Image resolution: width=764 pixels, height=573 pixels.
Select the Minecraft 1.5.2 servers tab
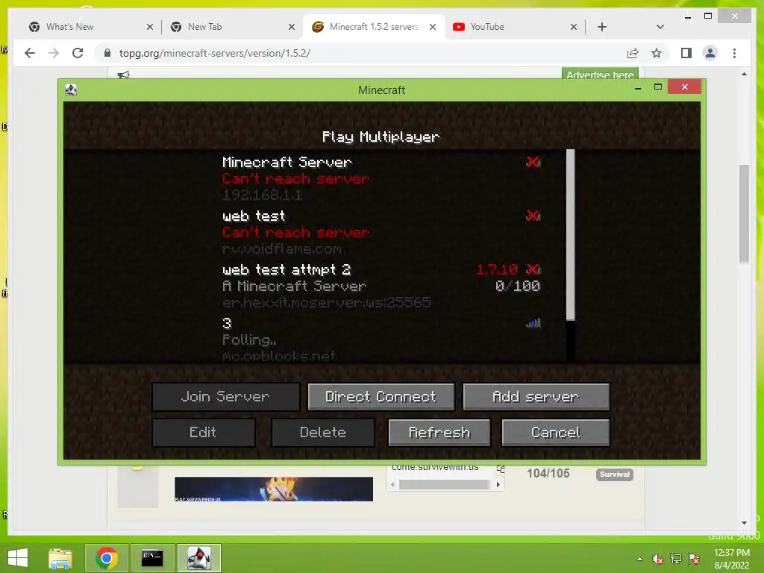pos(374,27)
